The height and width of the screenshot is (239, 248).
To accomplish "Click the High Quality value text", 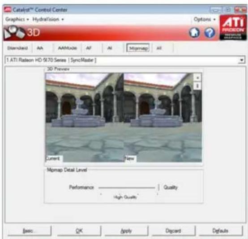I will (x=125, y=197).
